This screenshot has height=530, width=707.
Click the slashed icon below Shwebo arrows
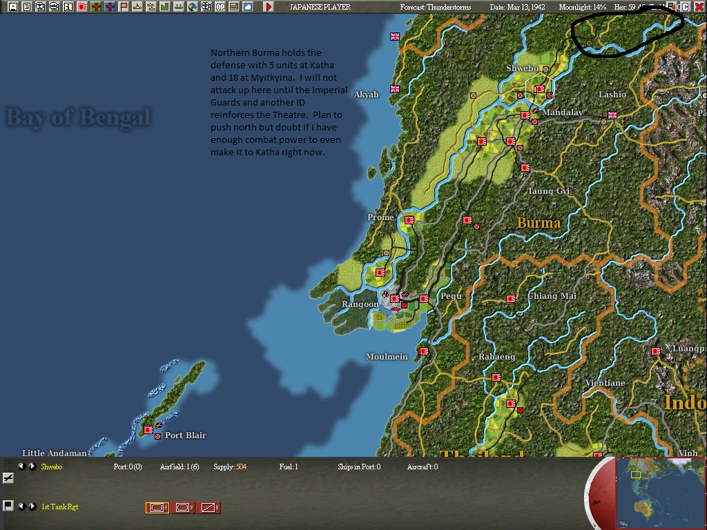point(8,478)
